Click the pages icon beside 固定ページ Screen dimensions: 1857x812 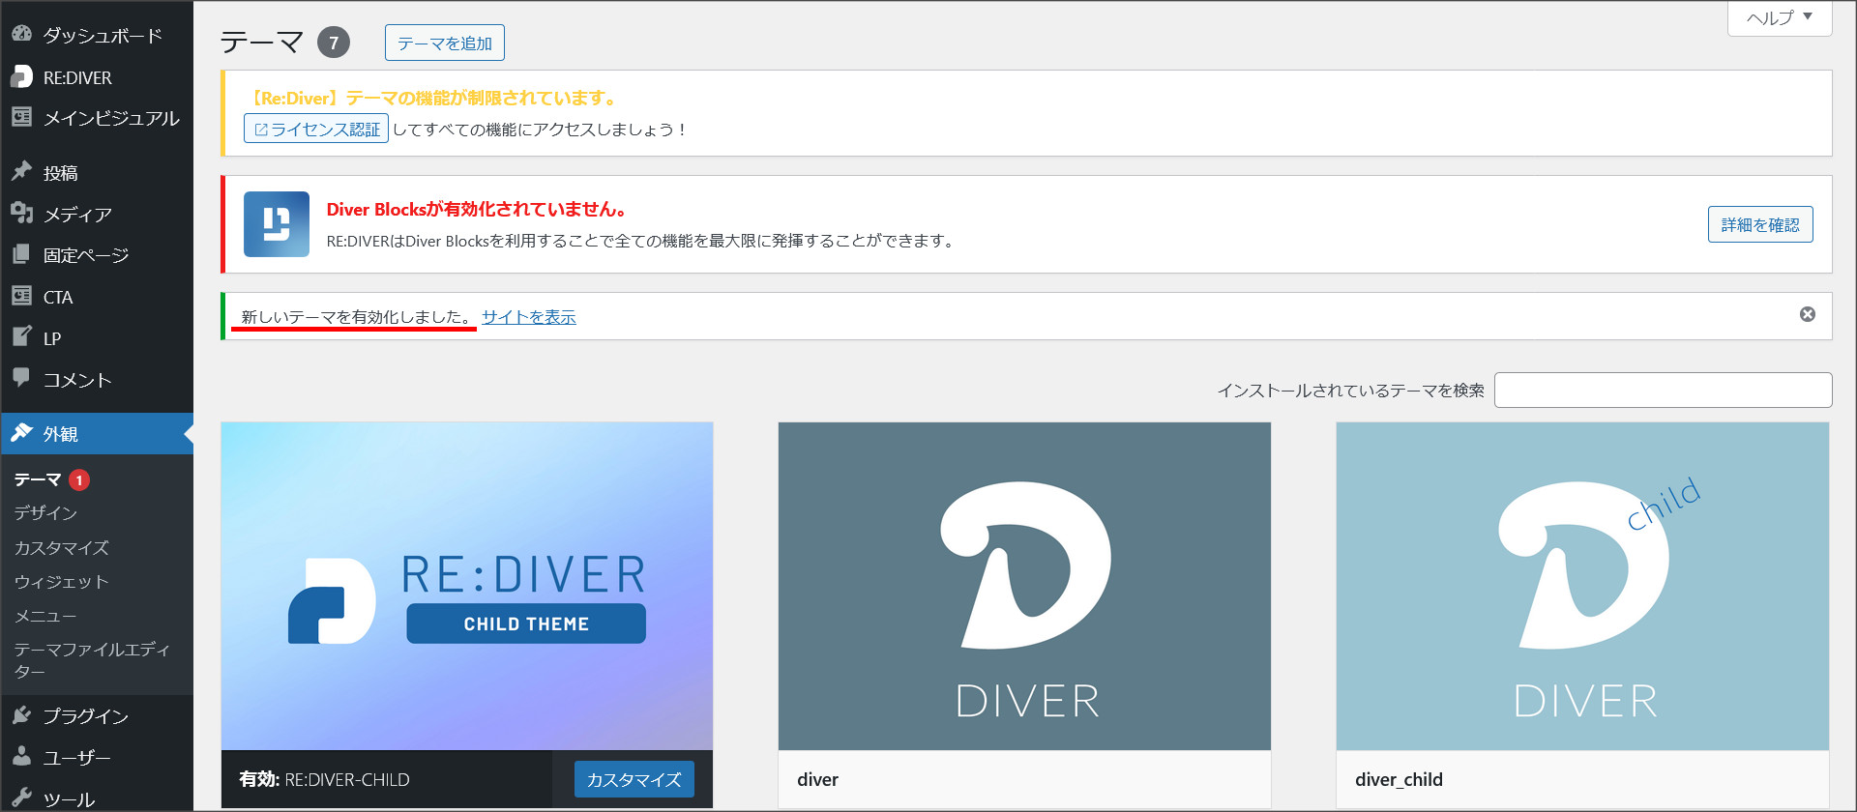[x=21, y=255]
